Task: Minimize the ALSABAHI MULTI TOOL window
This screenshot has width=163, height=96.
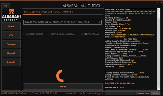Action: tap(158, 3)
